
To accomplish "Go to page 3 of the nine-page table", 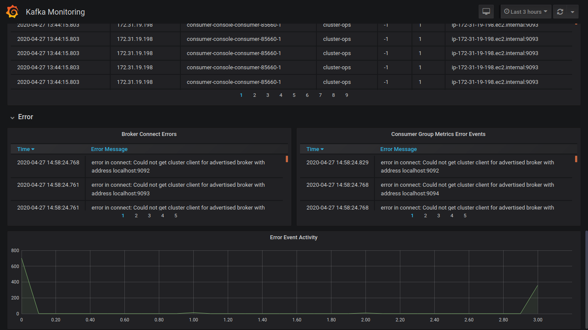I will 268,95.
